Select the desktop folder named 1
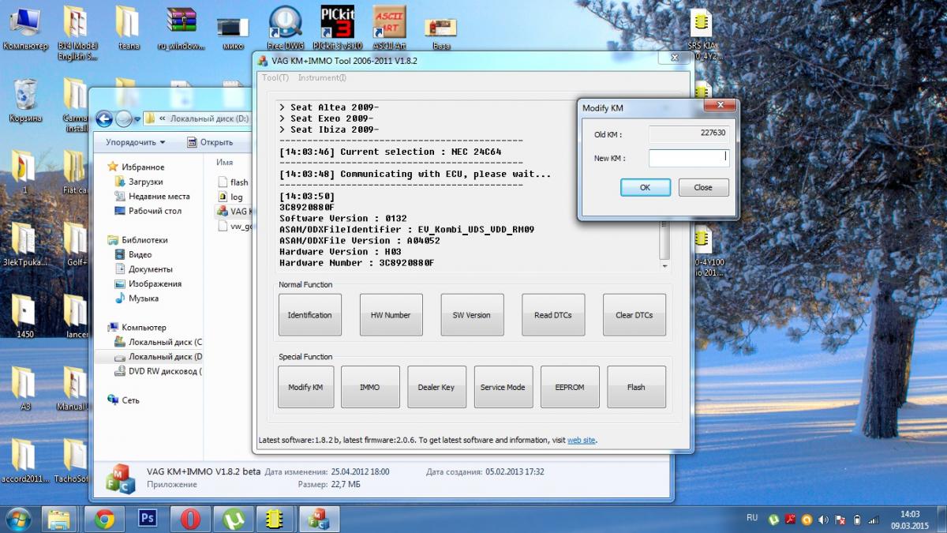The image size is (947, 533). (24, 171)
